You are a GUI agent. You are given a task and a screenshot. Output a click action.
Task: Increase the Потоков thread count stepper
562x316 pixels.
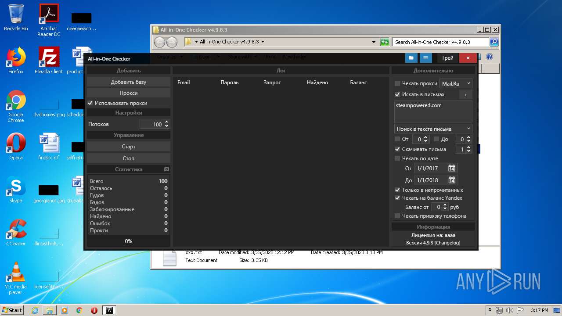click(x=166, y=122)
